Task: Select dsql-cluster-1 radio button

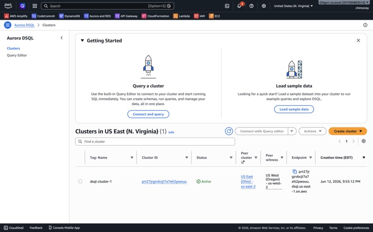Action: click(80, 182)
